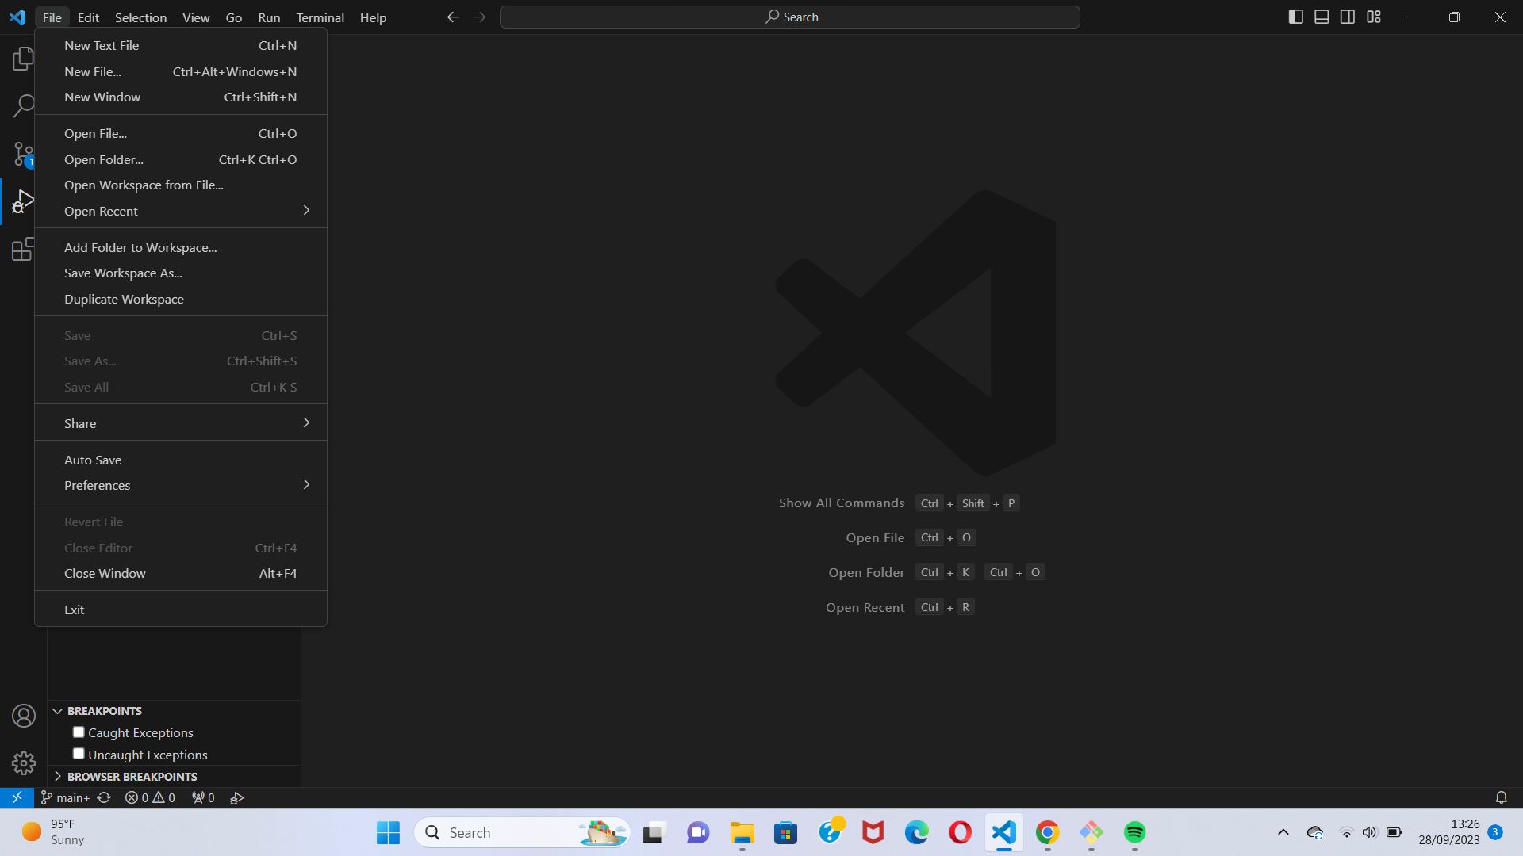The height and width of the screenshot is (856, 1523).
Task: Open the Terminal menu
Action: point(320,17)
